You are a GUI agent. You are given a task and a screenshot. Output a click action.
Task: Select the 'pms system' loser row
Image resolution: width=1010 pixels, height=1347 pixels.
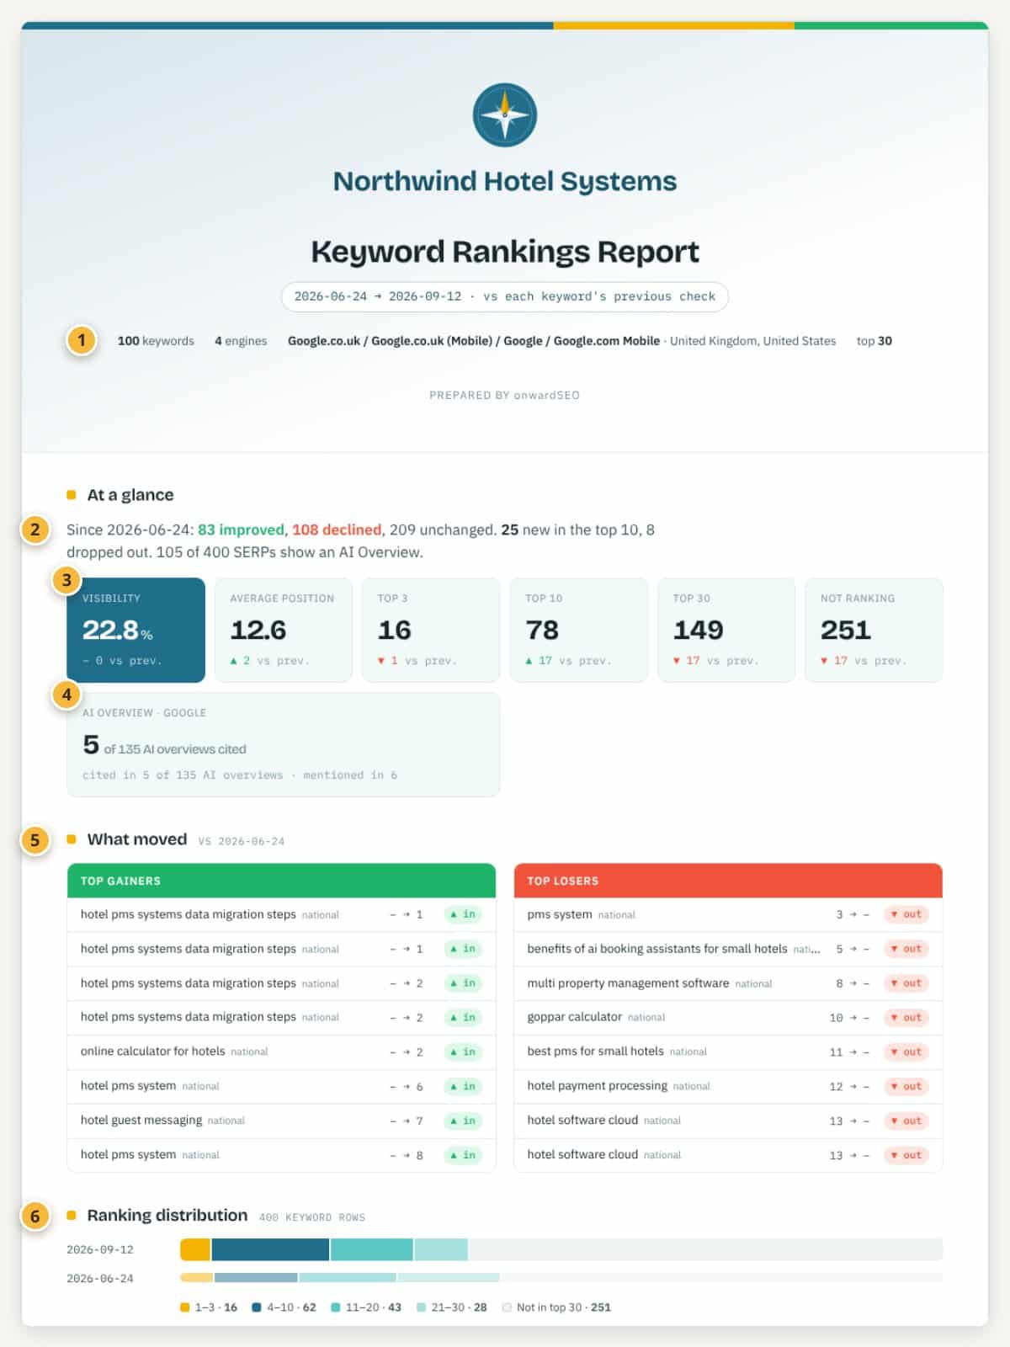(x=728, y=914)
